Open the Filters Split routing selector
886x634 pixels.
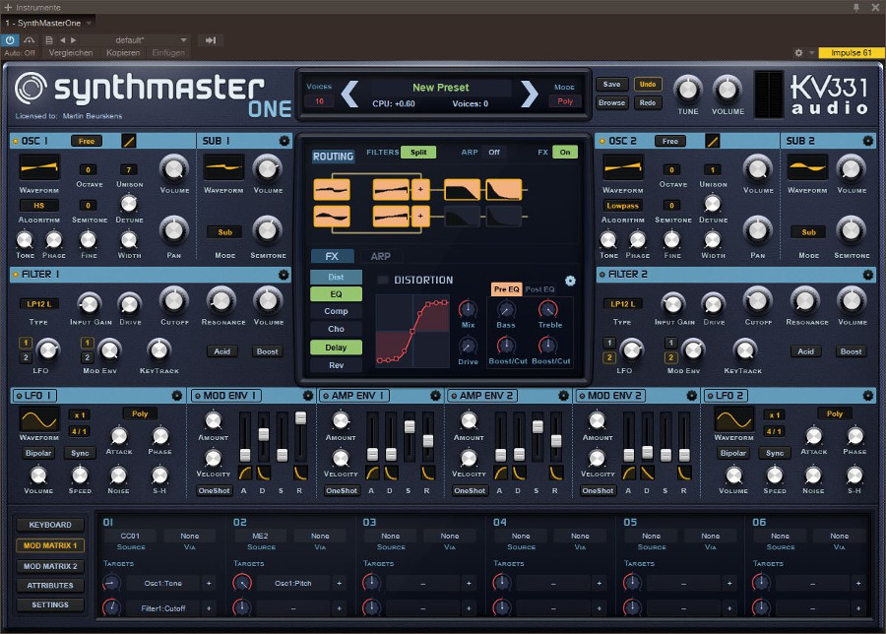(418, 152)
